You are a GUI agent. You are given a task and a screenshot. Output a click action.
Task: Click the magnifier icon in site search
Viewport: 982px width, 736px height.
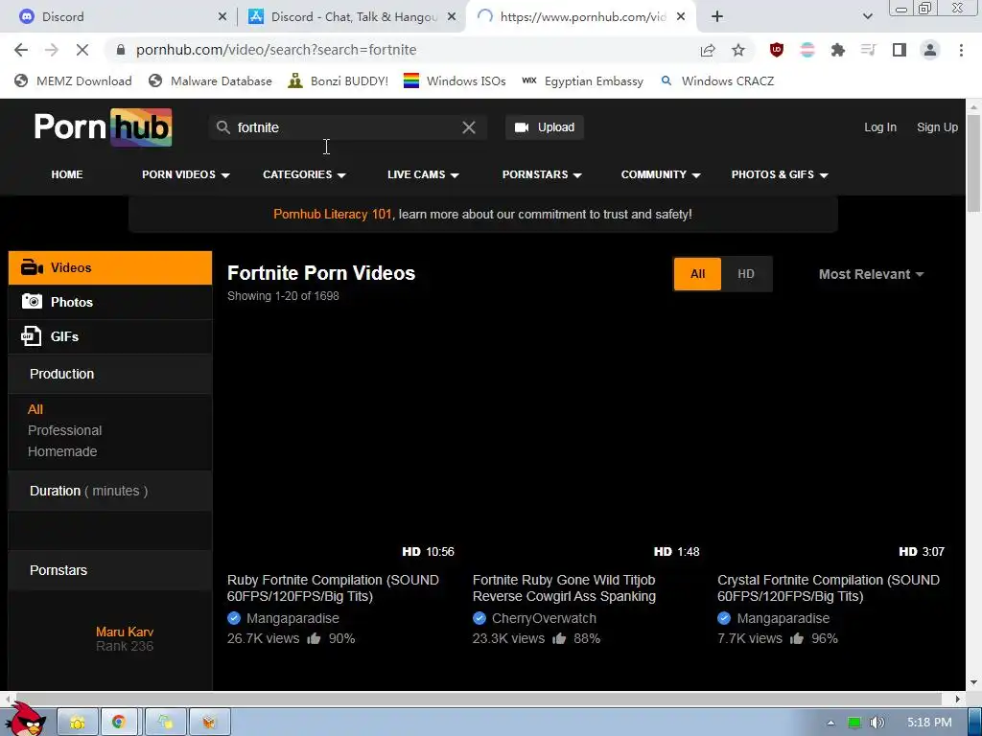pyautogui.click(x=222, y=127)
